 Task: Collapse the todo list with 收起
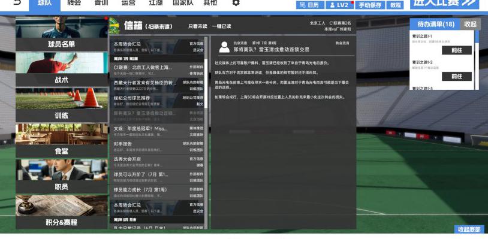470,24
